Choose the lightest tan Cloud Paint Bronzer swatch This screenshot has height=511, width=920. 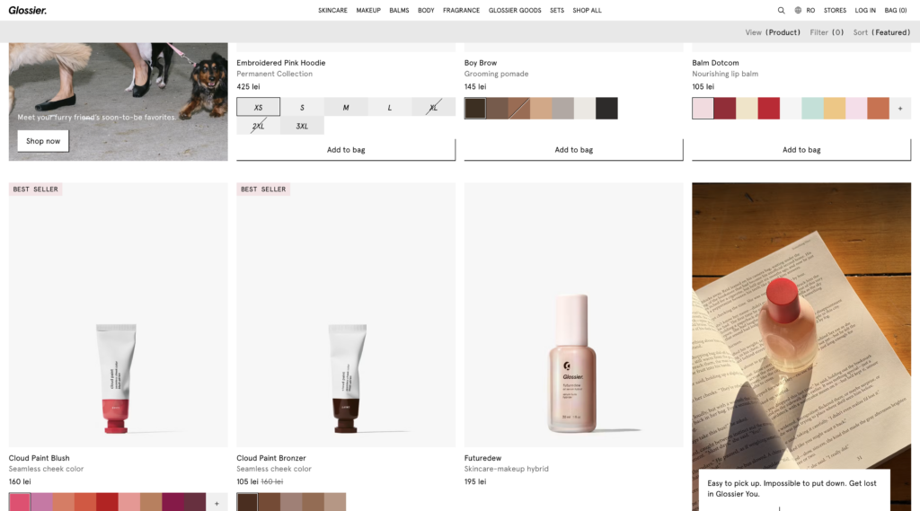pyautogui.click(x=335, y=503)
